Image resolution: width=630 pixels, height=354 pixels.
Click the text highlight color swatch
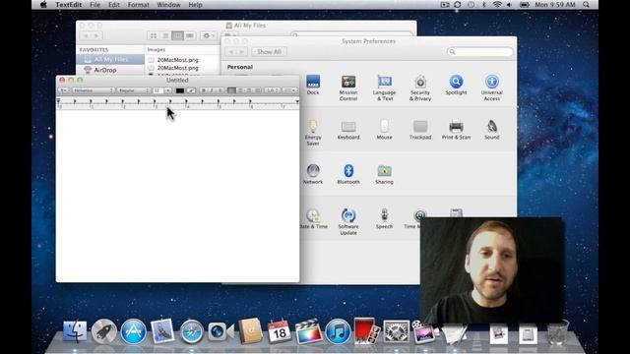[x=191, y=90]
